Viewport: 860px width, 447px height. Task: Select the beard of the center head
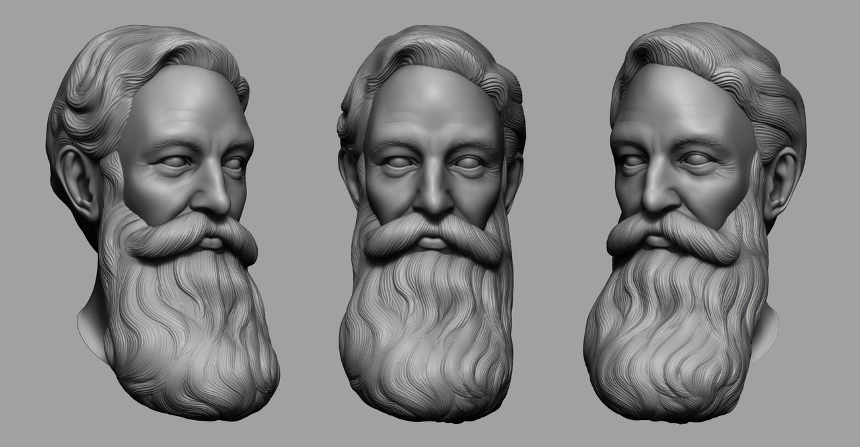tap(431, 336)
